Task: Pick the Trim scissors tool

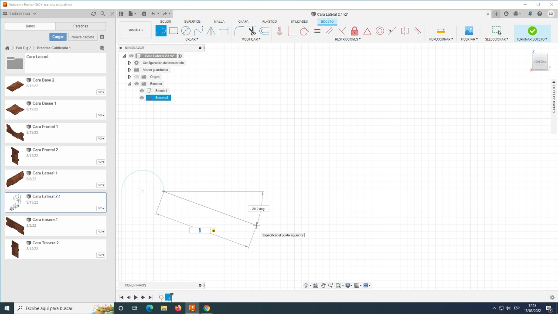Action: 252,31
